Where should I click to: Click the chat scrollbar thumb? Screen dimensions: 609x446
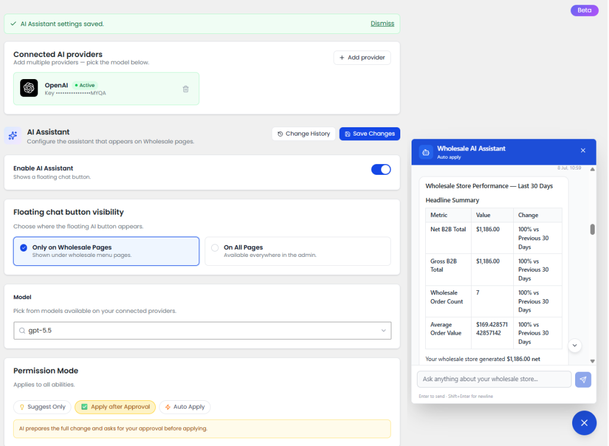[x=592, y=229]
